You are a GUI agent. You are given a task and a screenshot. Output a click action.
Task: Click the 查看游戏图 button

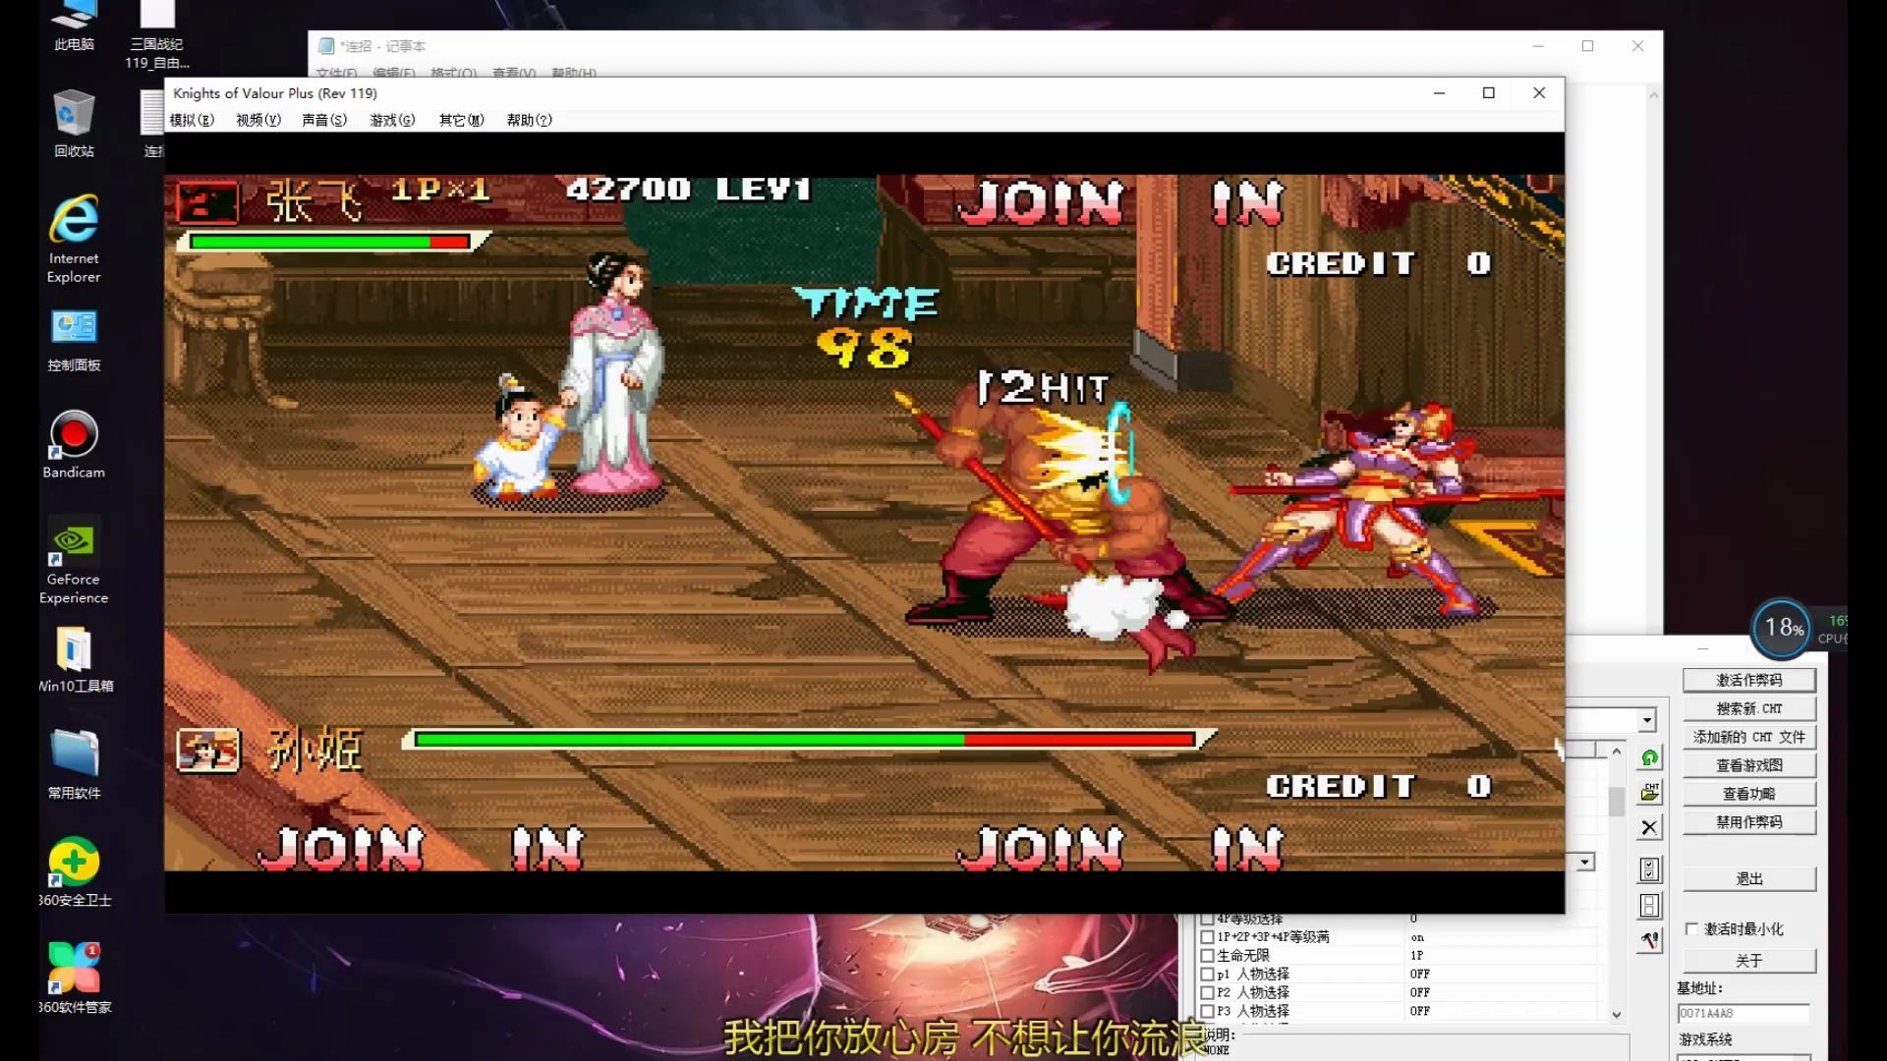(1749, 765)
